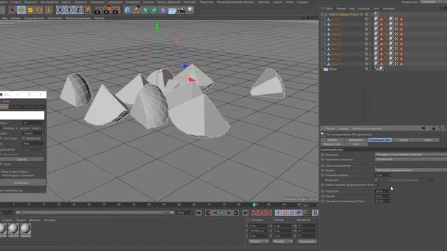Go back with attribute manager left arrow
Image resolution: width=447 pixels, height=251 pixels.
(423, 128)
